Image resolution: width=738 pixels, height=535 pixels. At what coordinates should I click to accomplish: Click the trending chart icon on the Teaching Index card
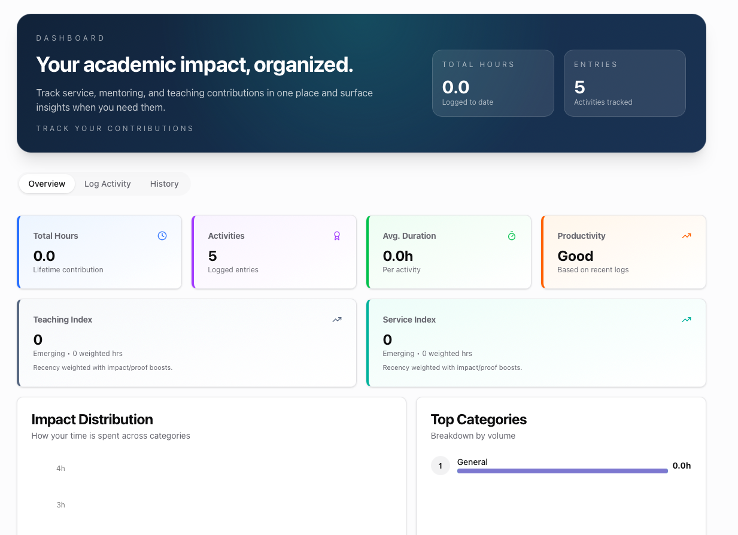tap(336, 320)
